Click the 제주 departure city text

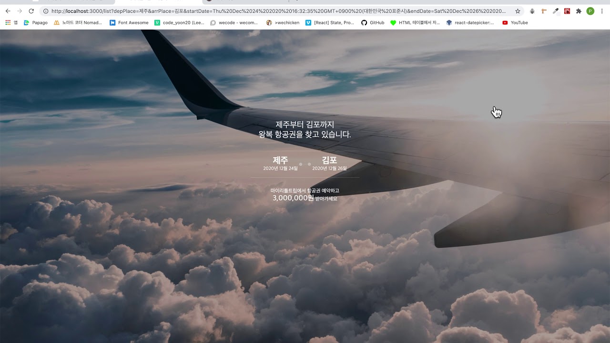coord(280,160)
